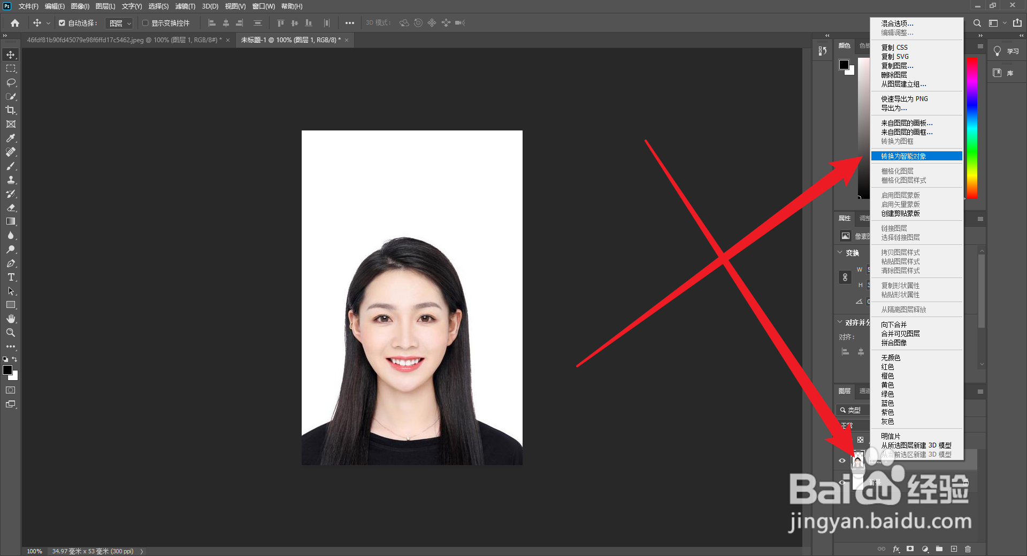Click the add layer mask icon
Screen dimensions: 1027x556
910,549
